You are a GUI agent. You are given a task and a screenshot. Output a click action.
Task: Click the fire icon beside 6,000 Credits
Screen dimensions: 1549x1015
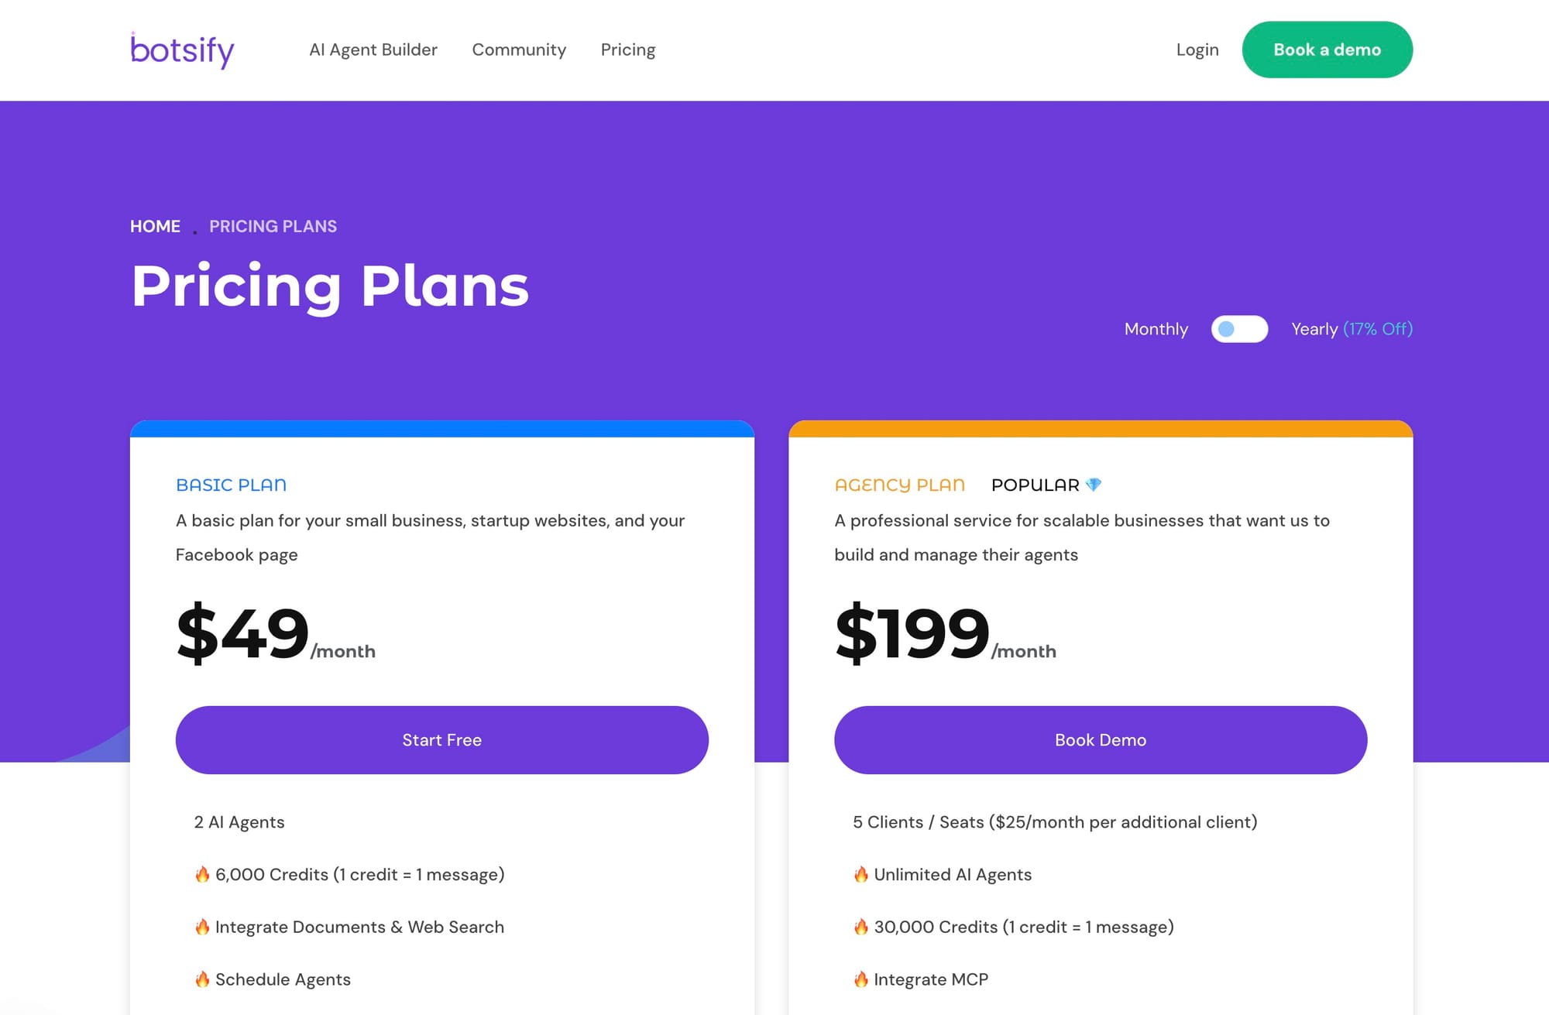point(202,874)
